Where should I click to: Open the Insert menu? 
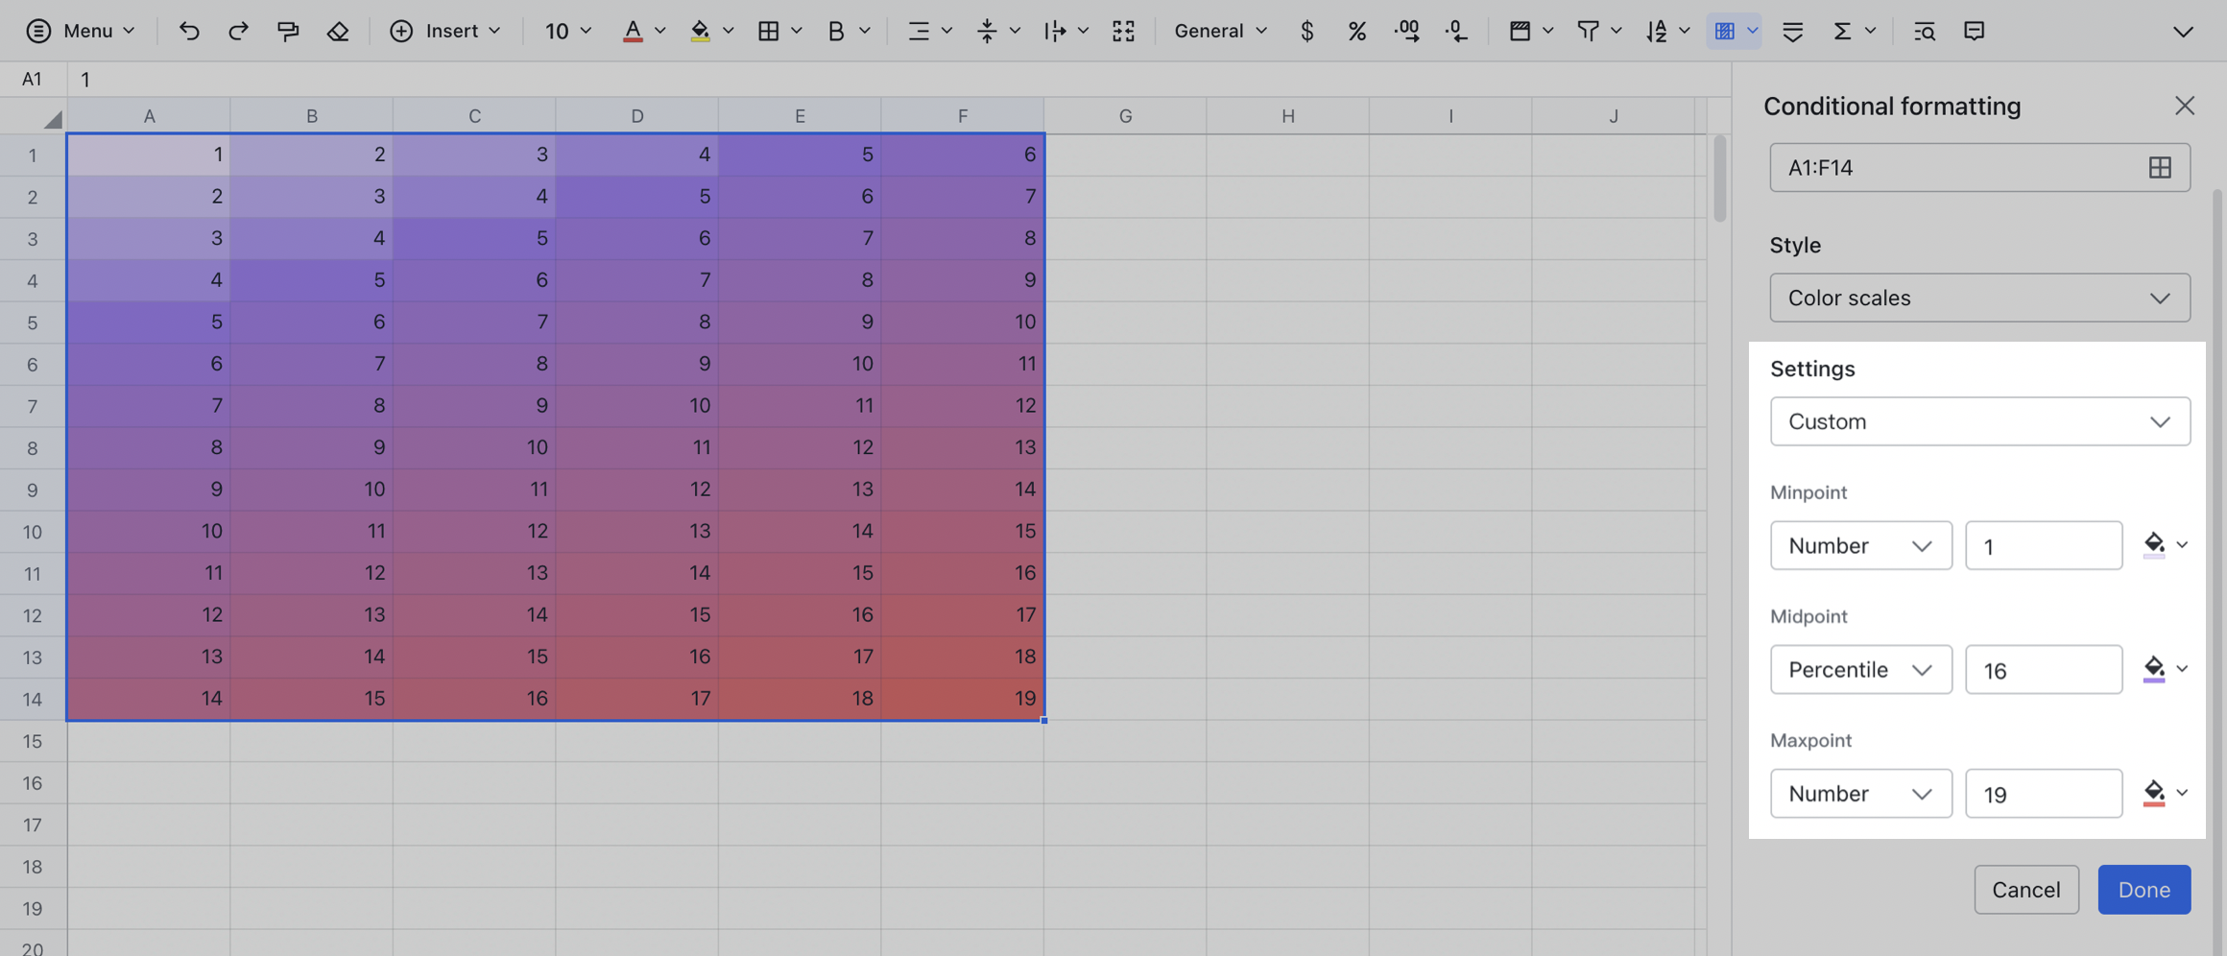click(446, 31)
